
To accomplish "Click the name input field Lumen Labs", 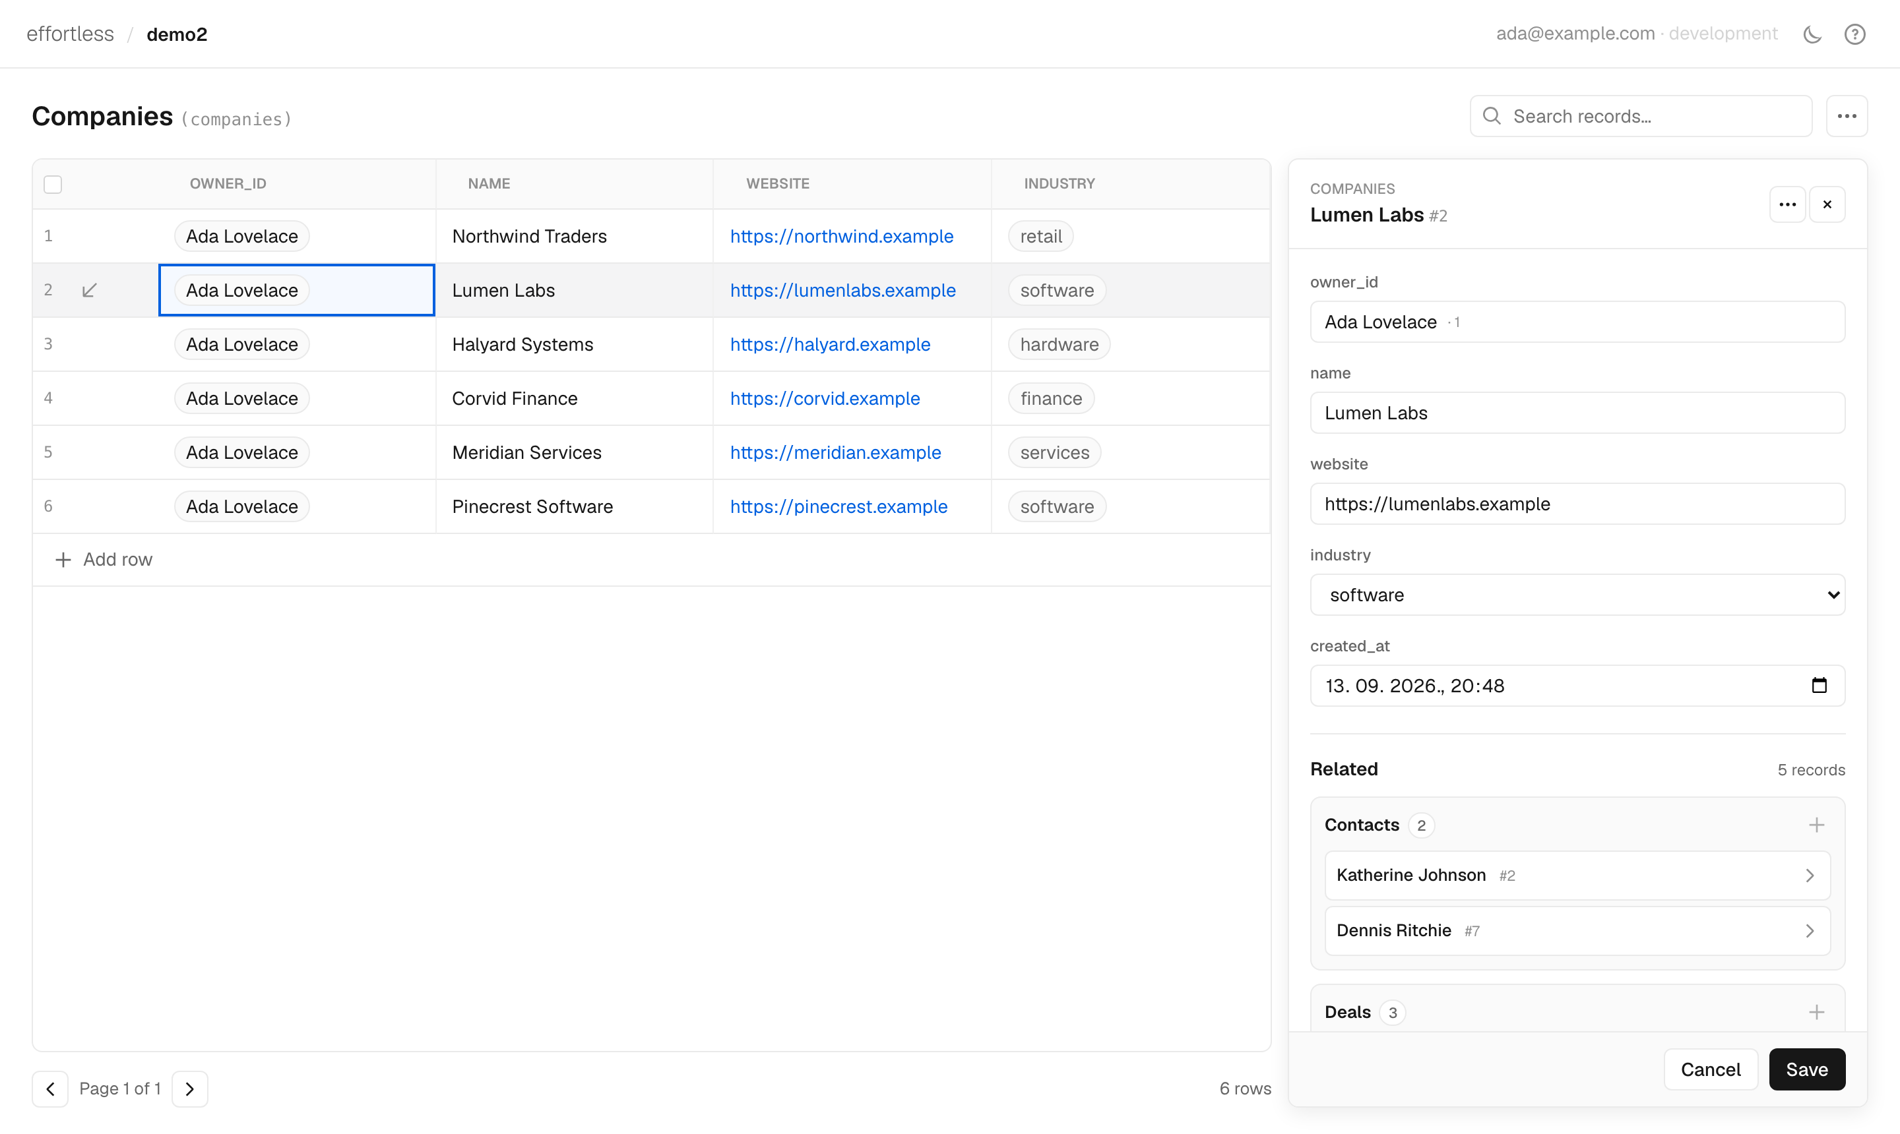I will [x=1577, y=413].
